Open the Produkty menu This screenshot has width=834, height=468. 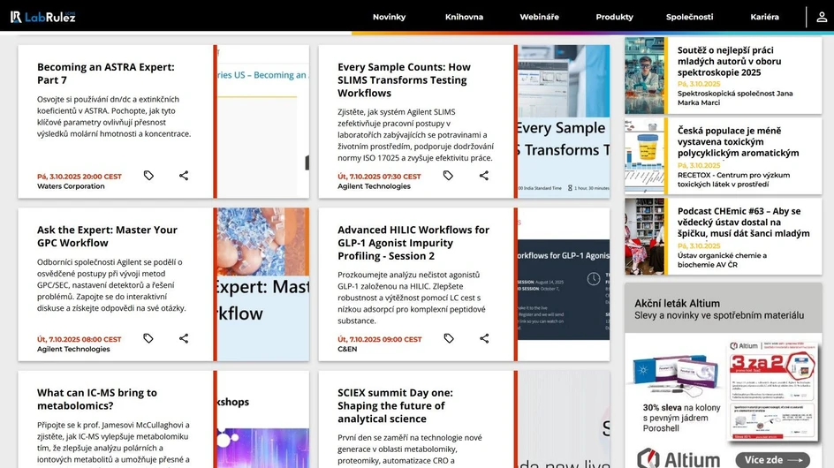pyautogui.click(x=614, y=17)
